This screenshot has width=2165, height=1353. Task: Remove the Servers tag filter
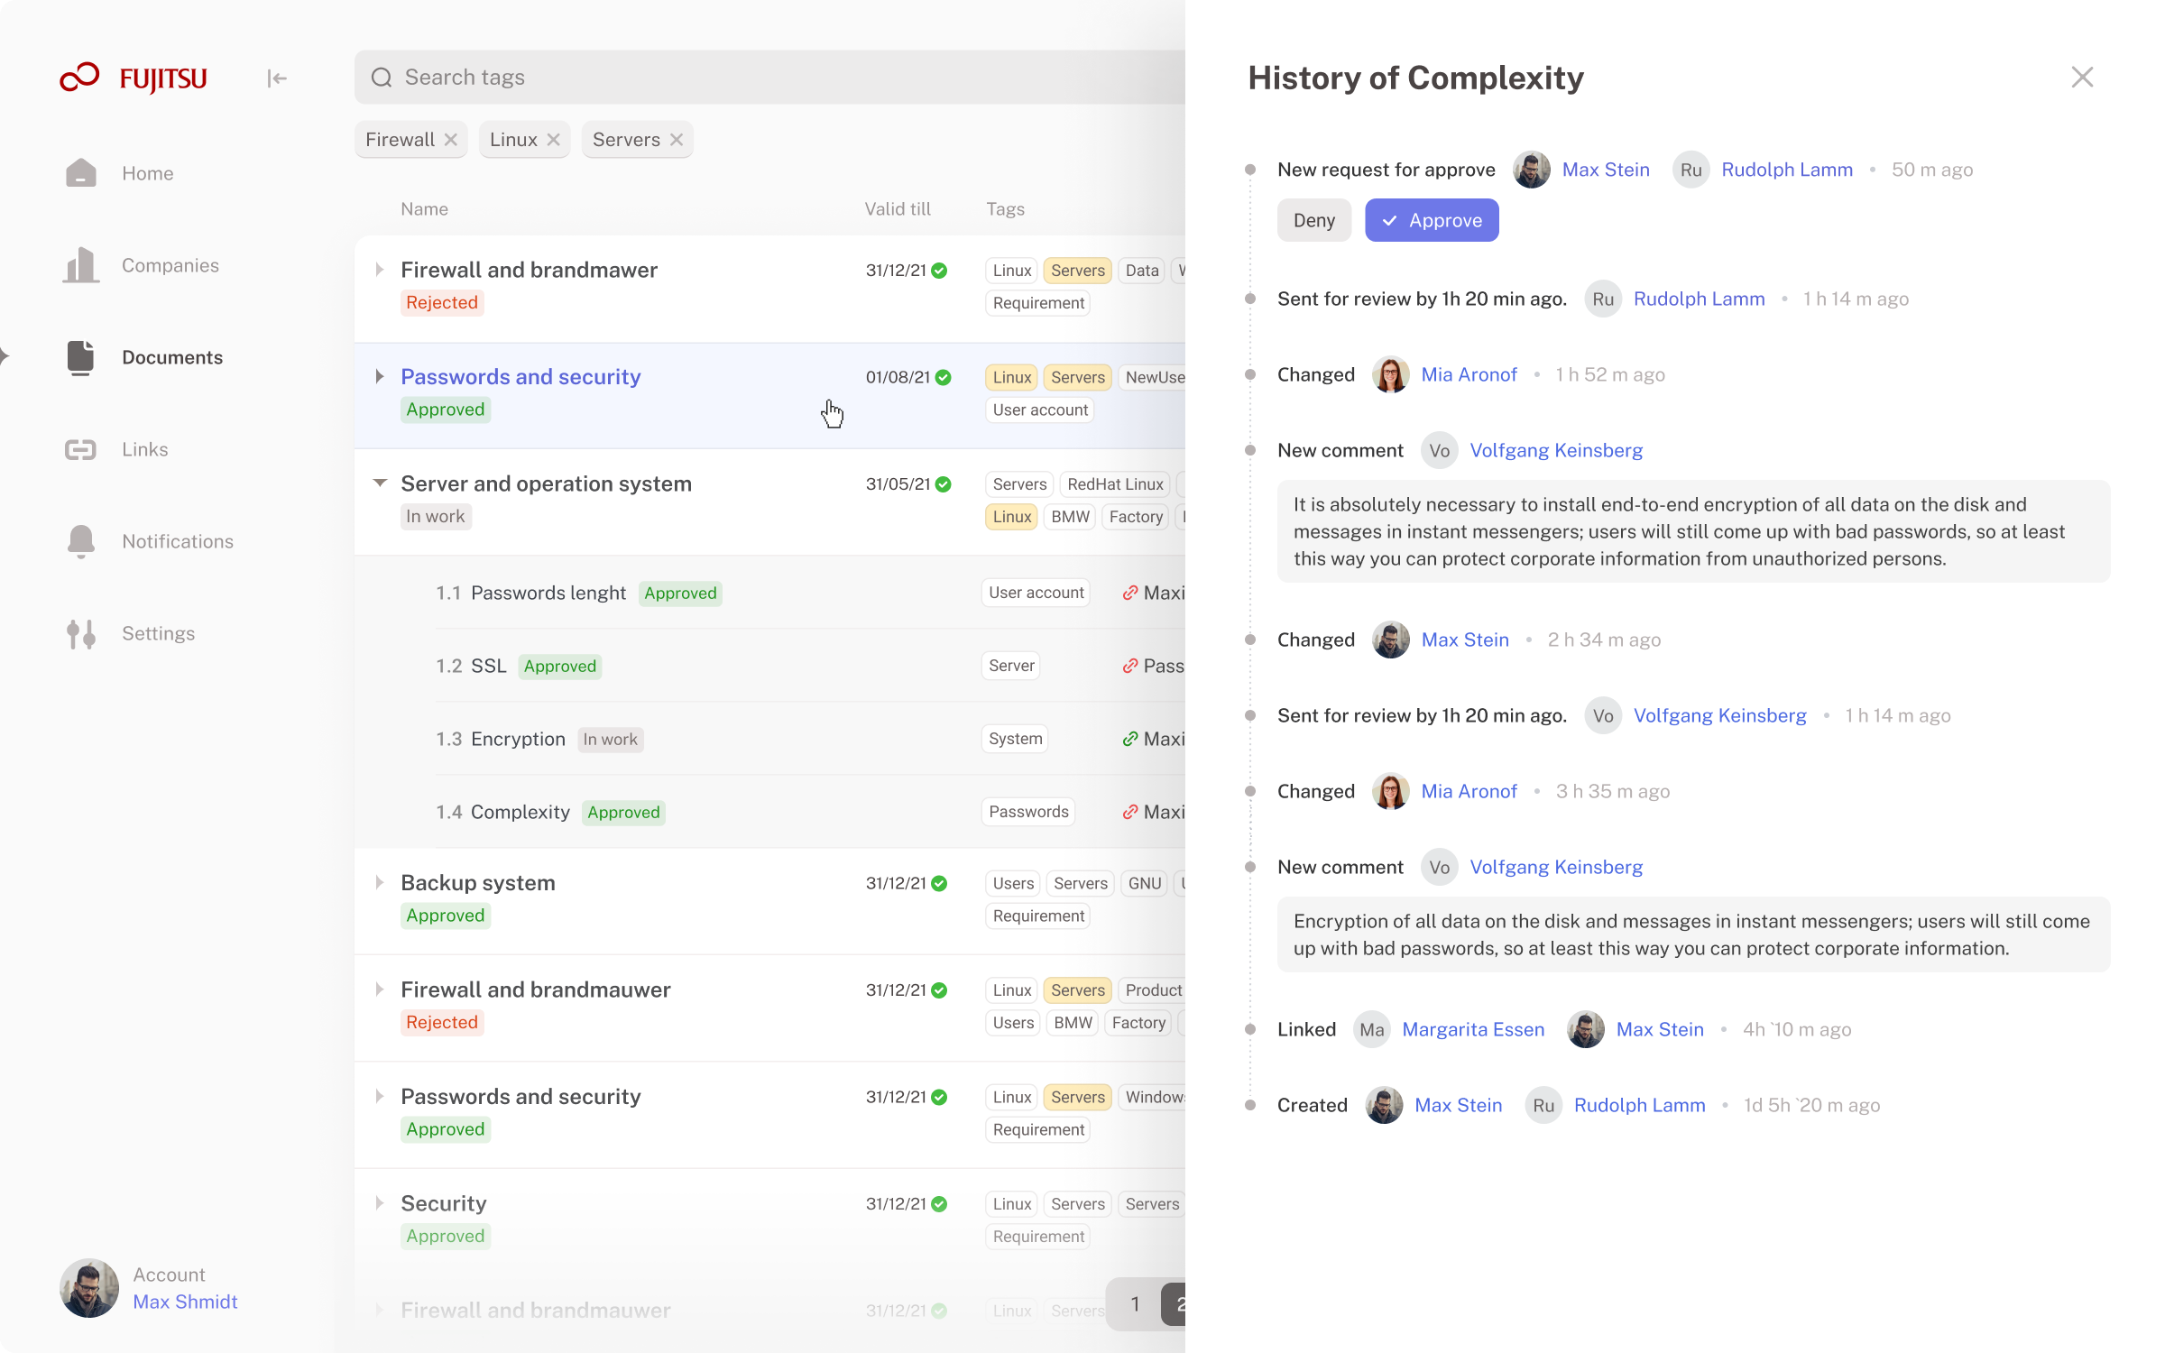click(677, 140)
